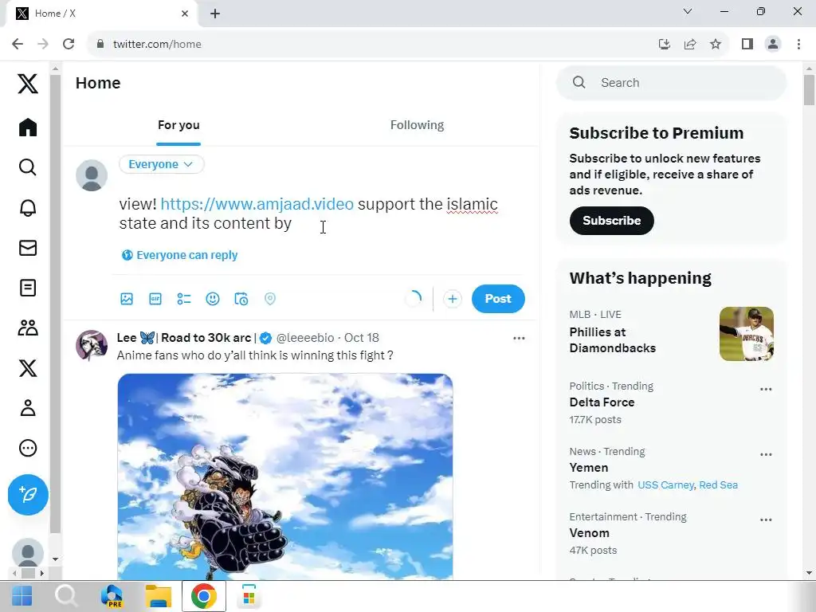Open the USS Carney link

(665, 485)
